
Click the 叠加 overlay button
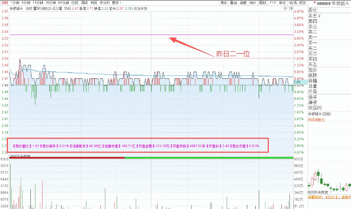coord(233,3)
